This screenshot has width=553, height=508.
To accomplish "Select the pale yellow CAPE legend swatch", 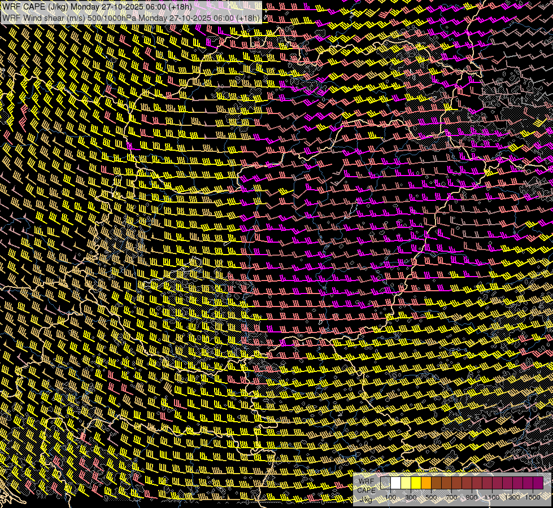I will pyautogui.click(x=406, y=483).
